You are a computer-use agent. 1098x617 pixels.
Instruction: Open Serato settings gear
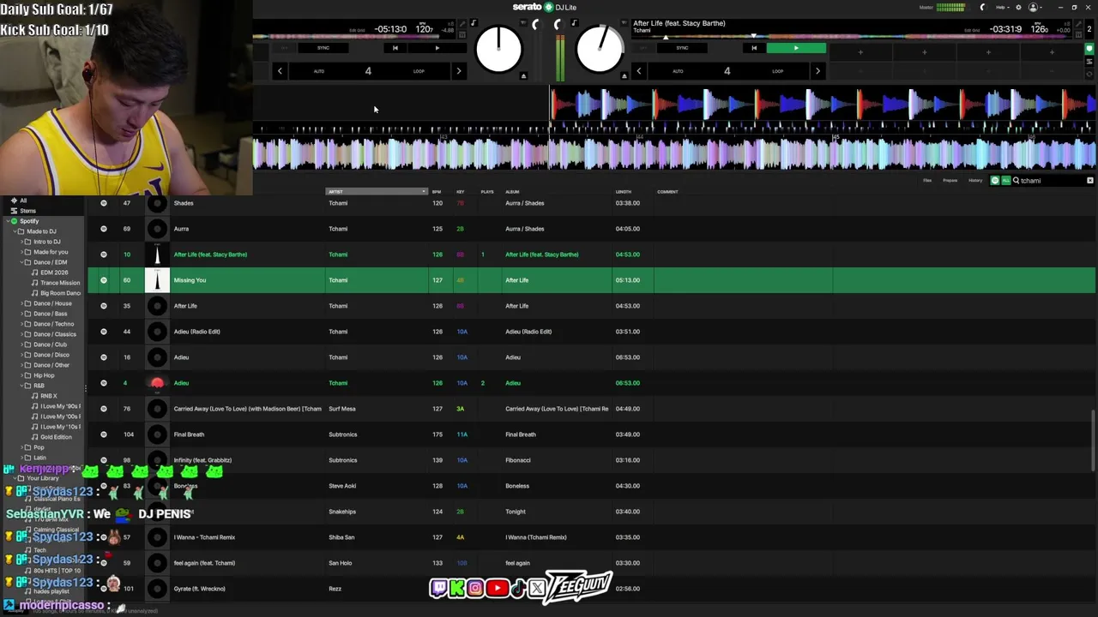pyautogui.click(x=1017, y=7)
